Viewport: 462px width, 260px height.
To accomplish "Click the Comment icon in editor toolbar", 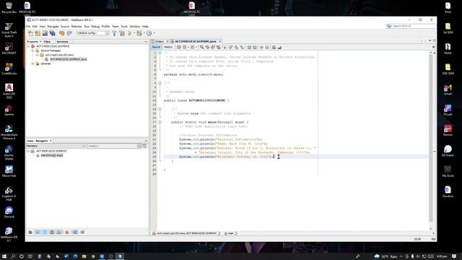I will pyautogui.click(x=274, y=47).
